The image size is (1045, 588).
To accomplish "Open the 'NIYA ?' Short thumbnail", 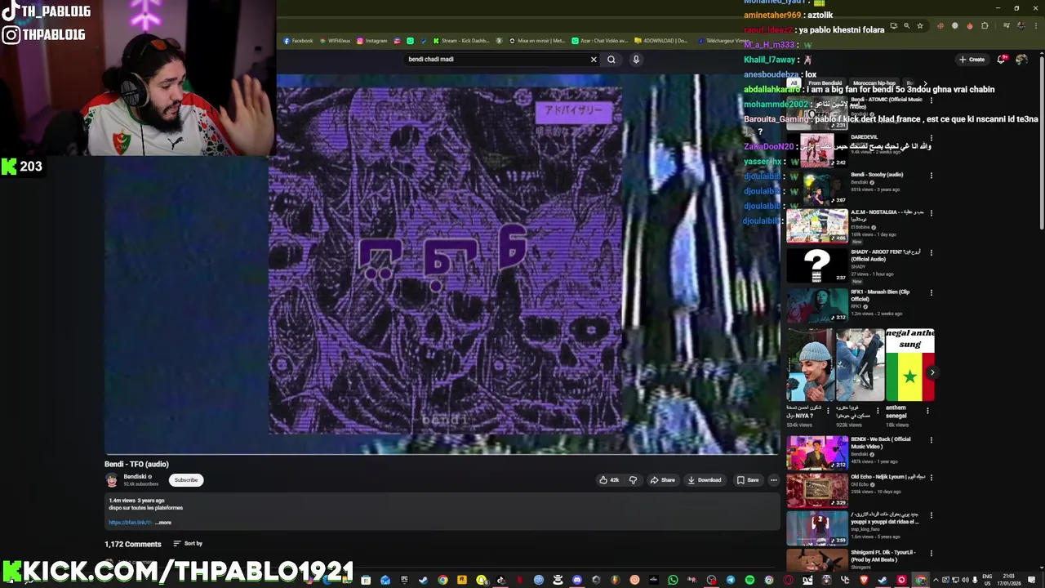I will point(811,365).
